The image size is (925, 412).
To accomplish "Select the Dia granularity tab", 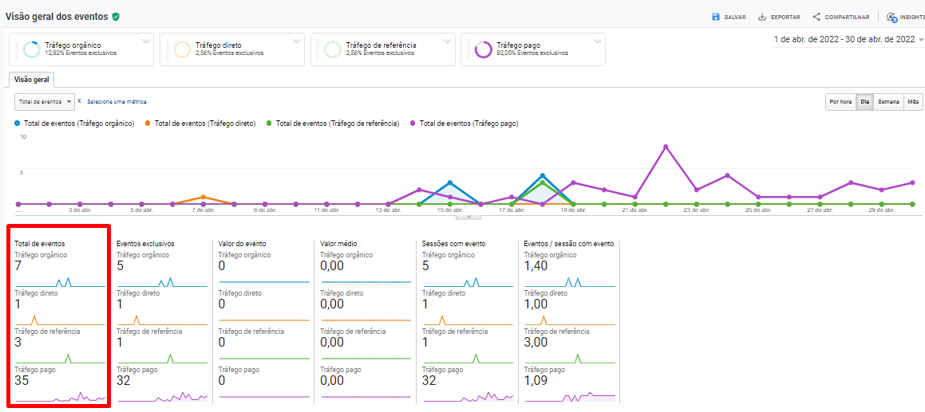I will (x=864, y=102).
